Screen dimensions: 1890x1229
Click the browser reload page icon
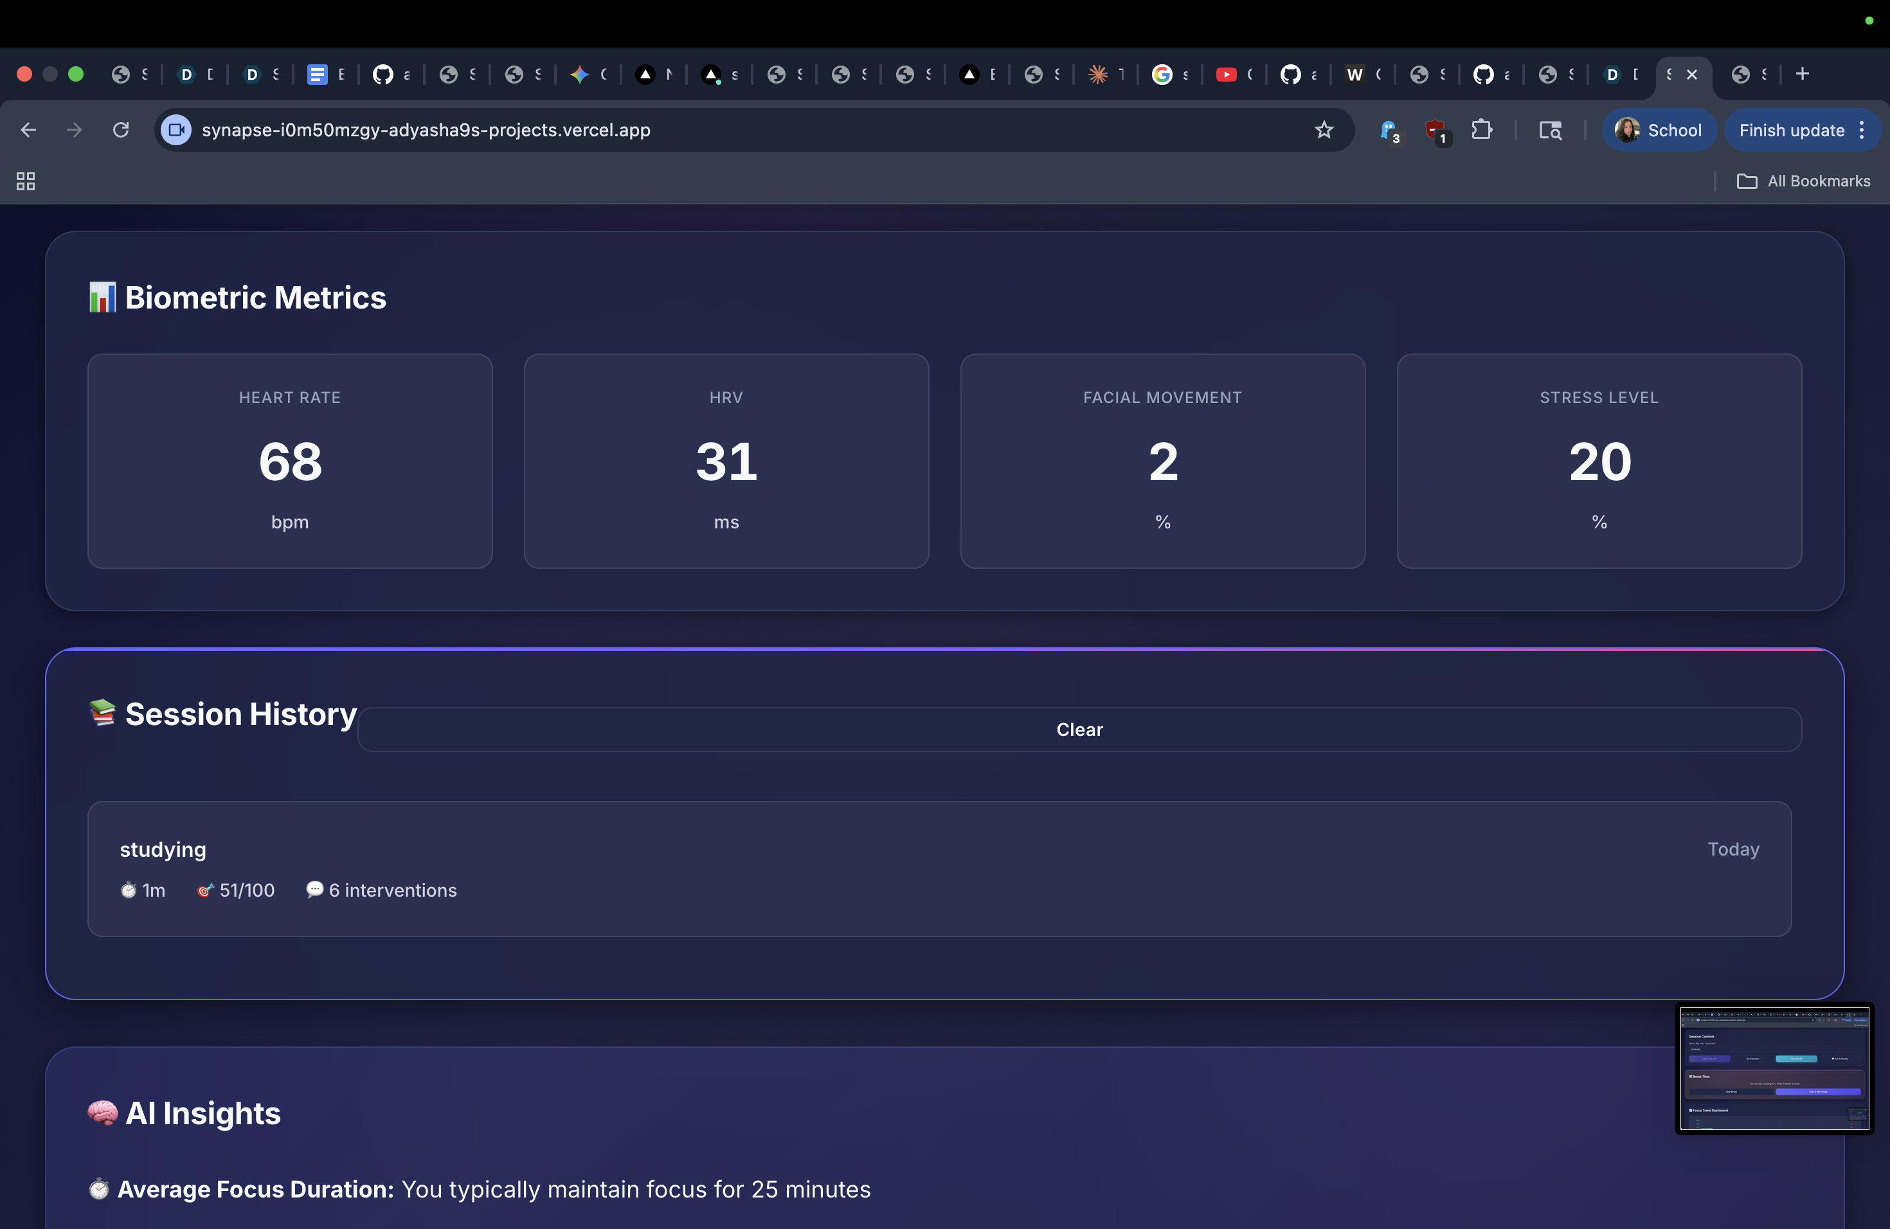121,129
